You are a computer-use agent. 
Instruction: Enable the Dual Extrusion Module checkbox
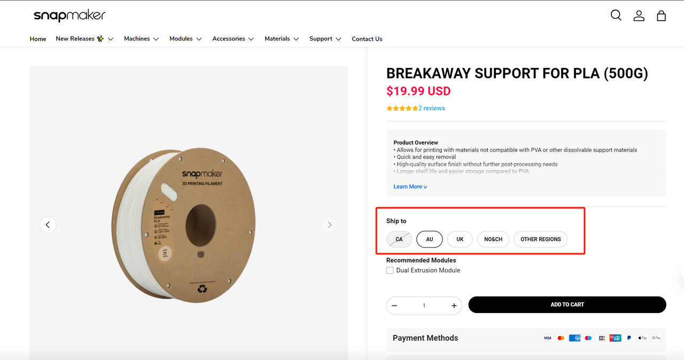[x=390, y=270]
